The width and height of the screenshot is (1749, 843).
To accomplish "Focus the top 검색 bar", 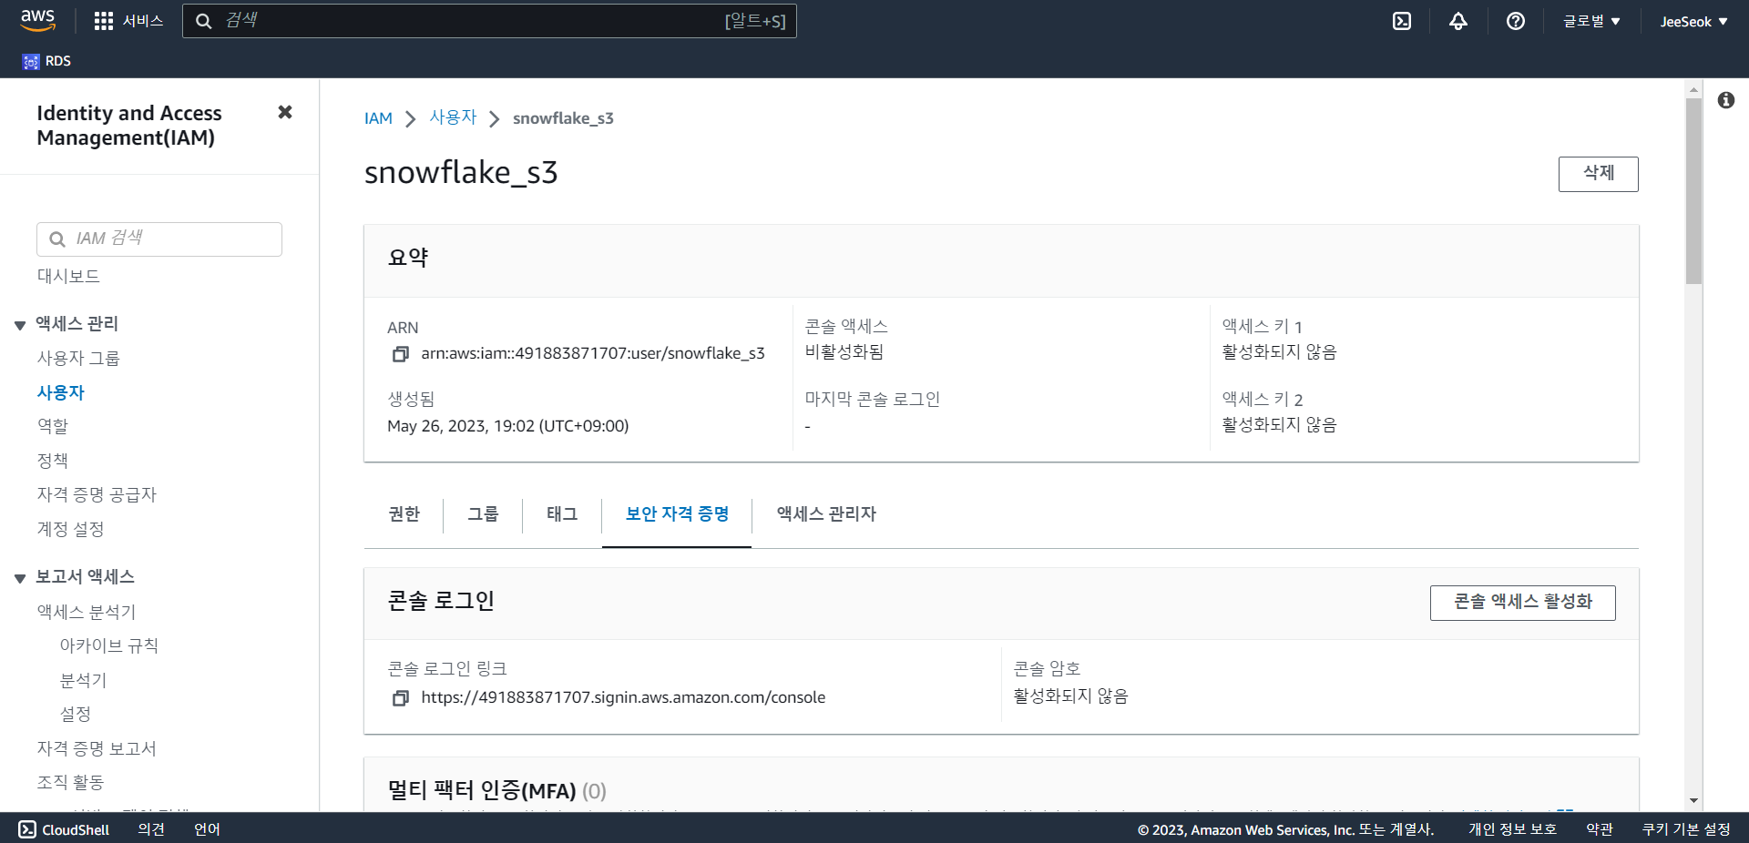I will click(x=489, y=21).
